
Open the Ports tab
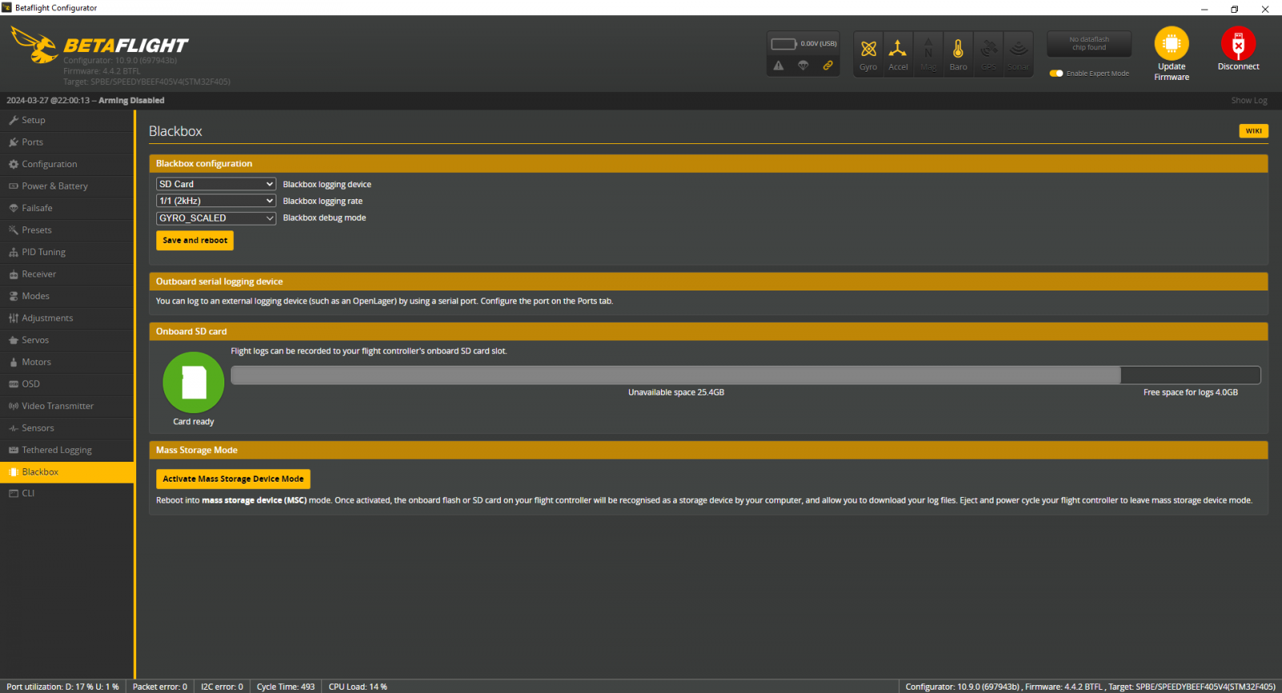pyautogui.click(x=67, y=142)
